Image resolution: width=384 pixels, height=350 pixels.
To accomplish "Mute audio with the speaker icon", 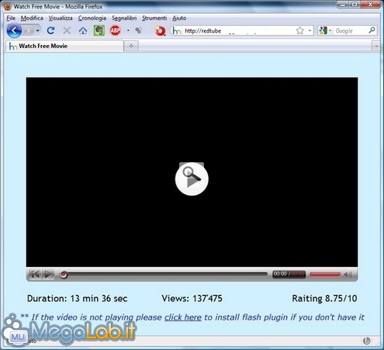I will [348, 275].
